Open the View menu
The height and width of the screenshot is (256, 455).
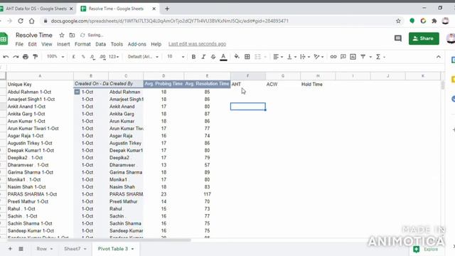(46, 44)
